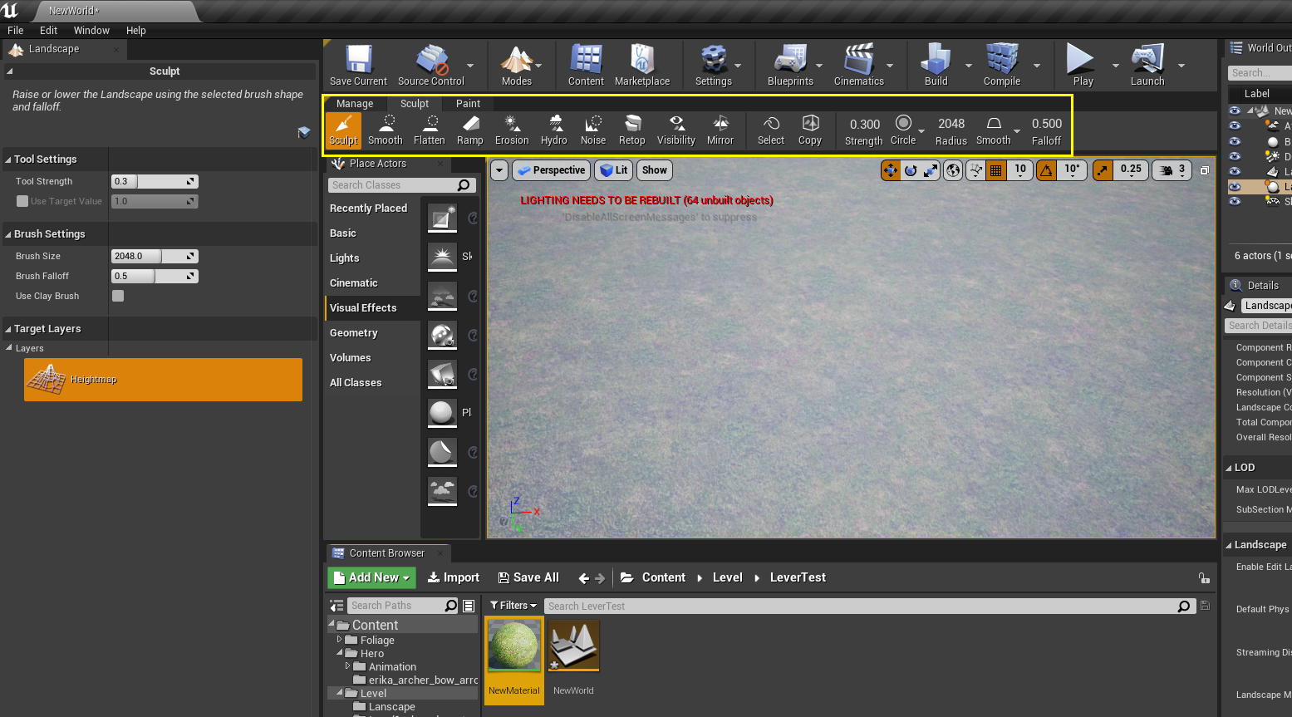Screen dimensions: 1292x717
Task: Open the Add New dropdown
Action: [371, 577]
